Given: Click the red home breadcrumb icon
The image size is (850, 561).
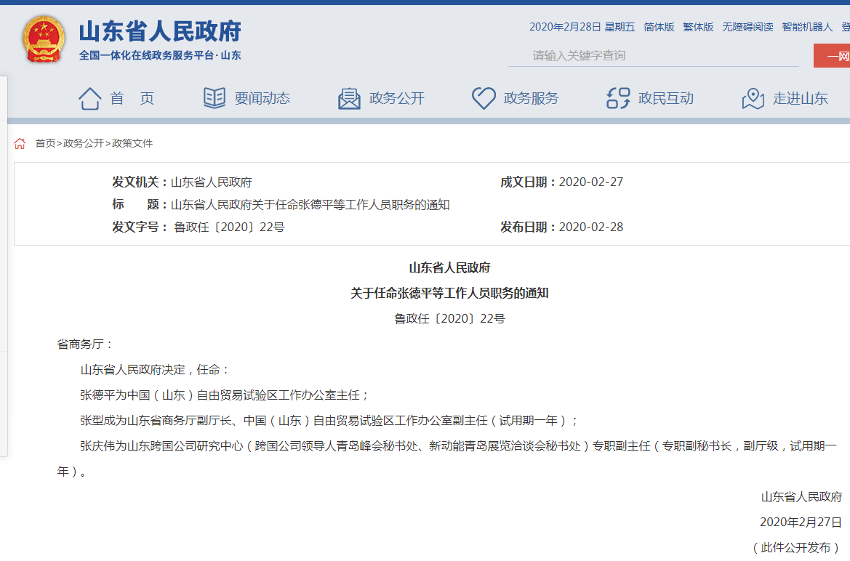Looking at the screenshot, I should click(x=20, y=144).
